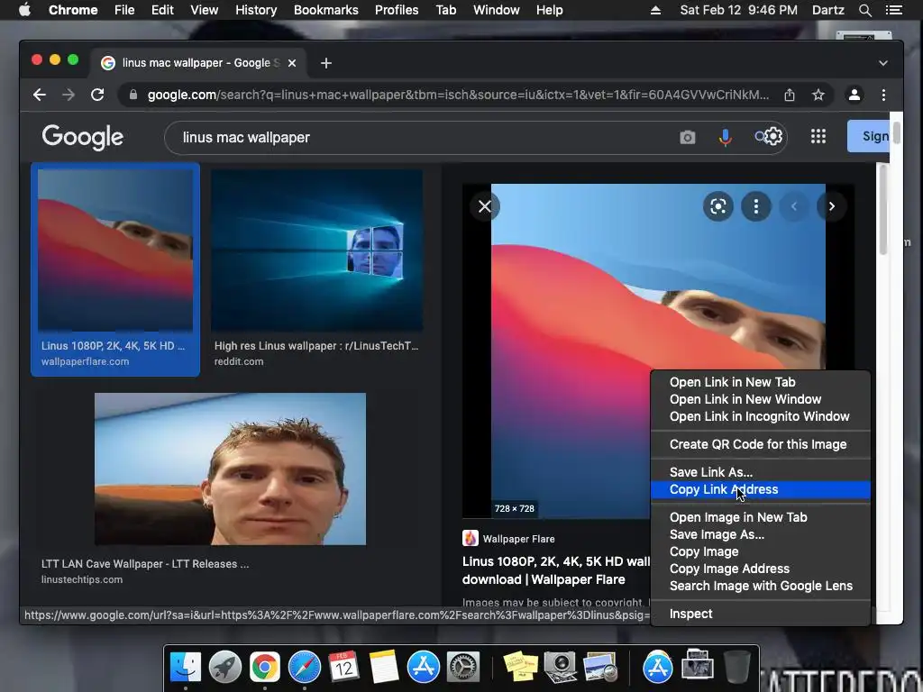Open Launchpad from the Dock
Image resolution: width=923 pixels, height=692 pixels.
[224, 668]
